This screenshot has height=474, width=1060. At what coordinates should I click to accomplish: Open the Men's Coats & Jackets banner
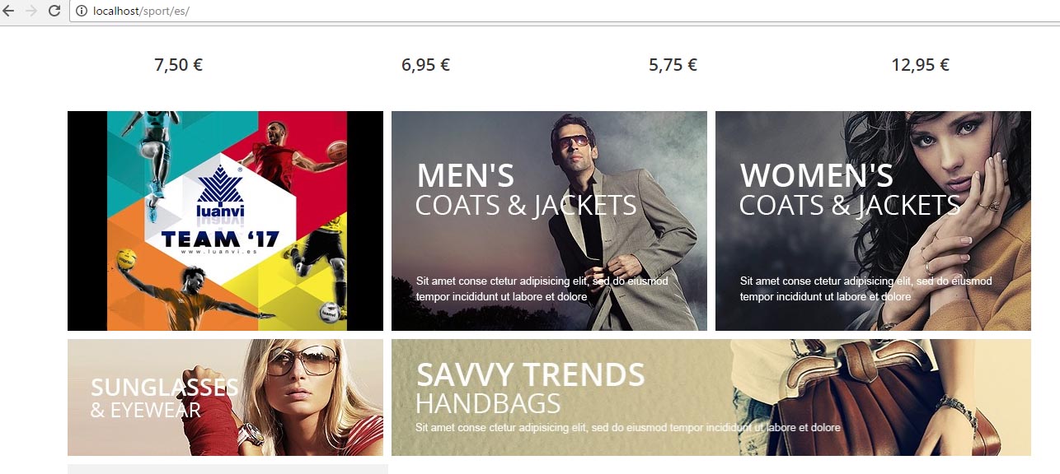549,221
